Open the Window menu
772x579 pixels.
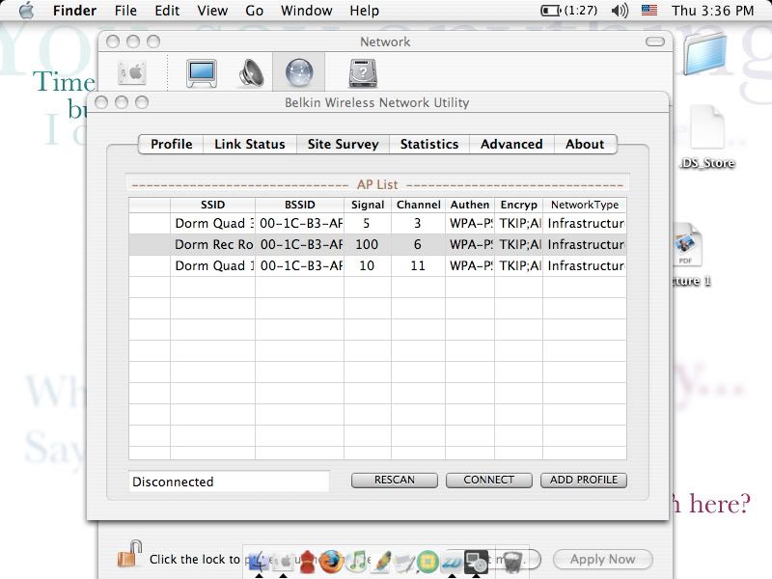(x=306, y=11)
